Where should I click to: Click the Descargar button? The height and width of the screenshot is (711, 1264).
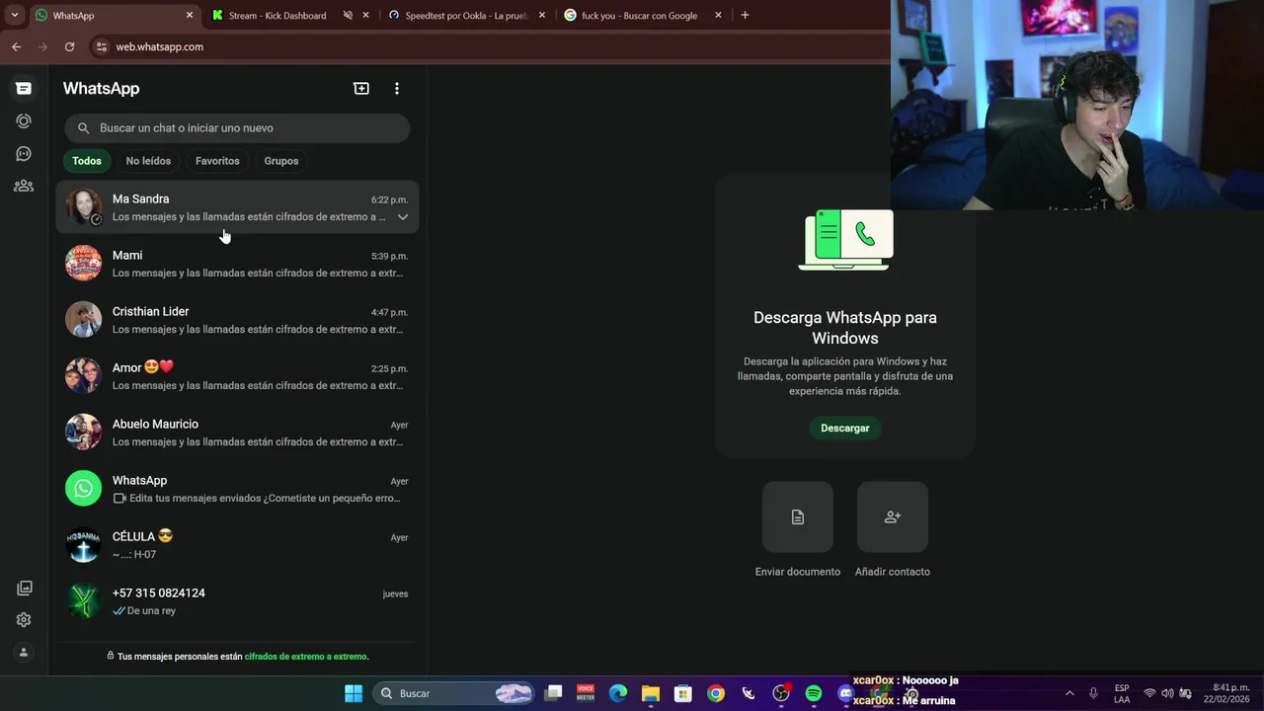click(x=845, y=428)
